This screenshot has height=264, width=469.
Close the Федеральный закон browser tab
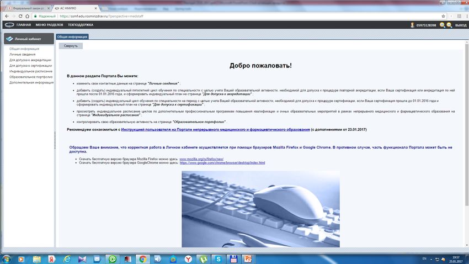click(x=49, y=8)
